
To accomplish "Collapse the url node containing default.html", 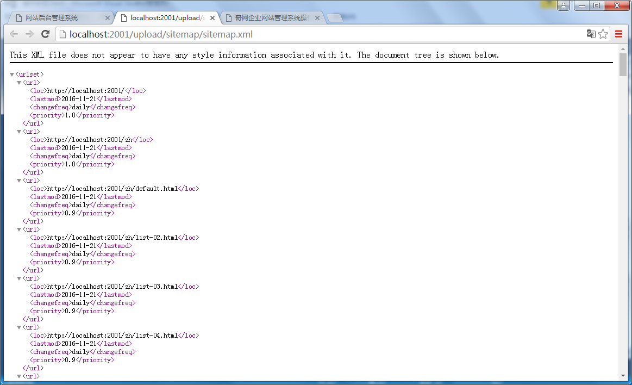I will (x=19, y=181).
